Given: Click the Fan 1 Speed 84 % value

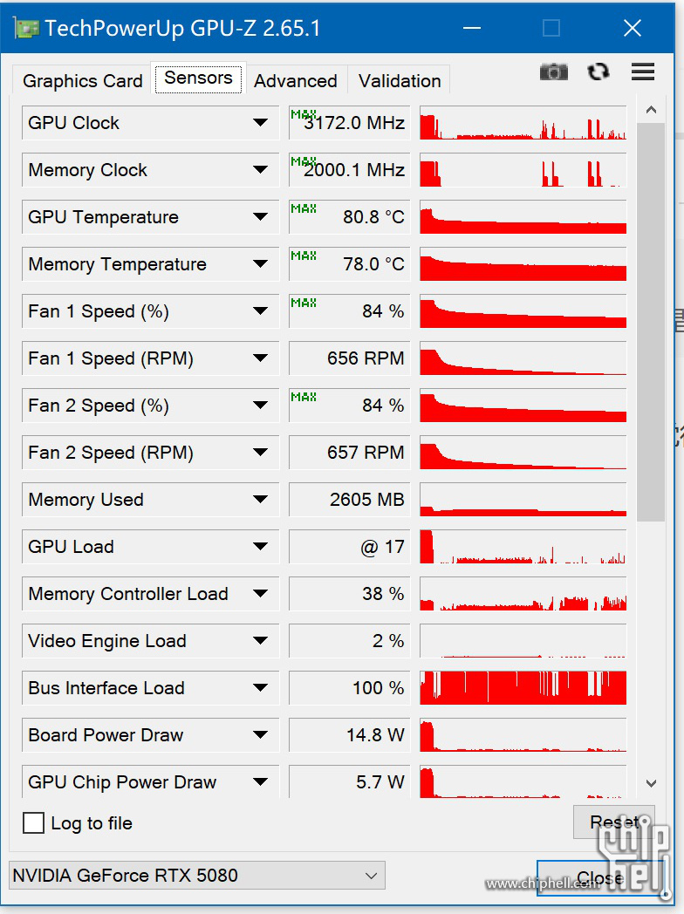Looking at the screenshot, I should [350, 310].
